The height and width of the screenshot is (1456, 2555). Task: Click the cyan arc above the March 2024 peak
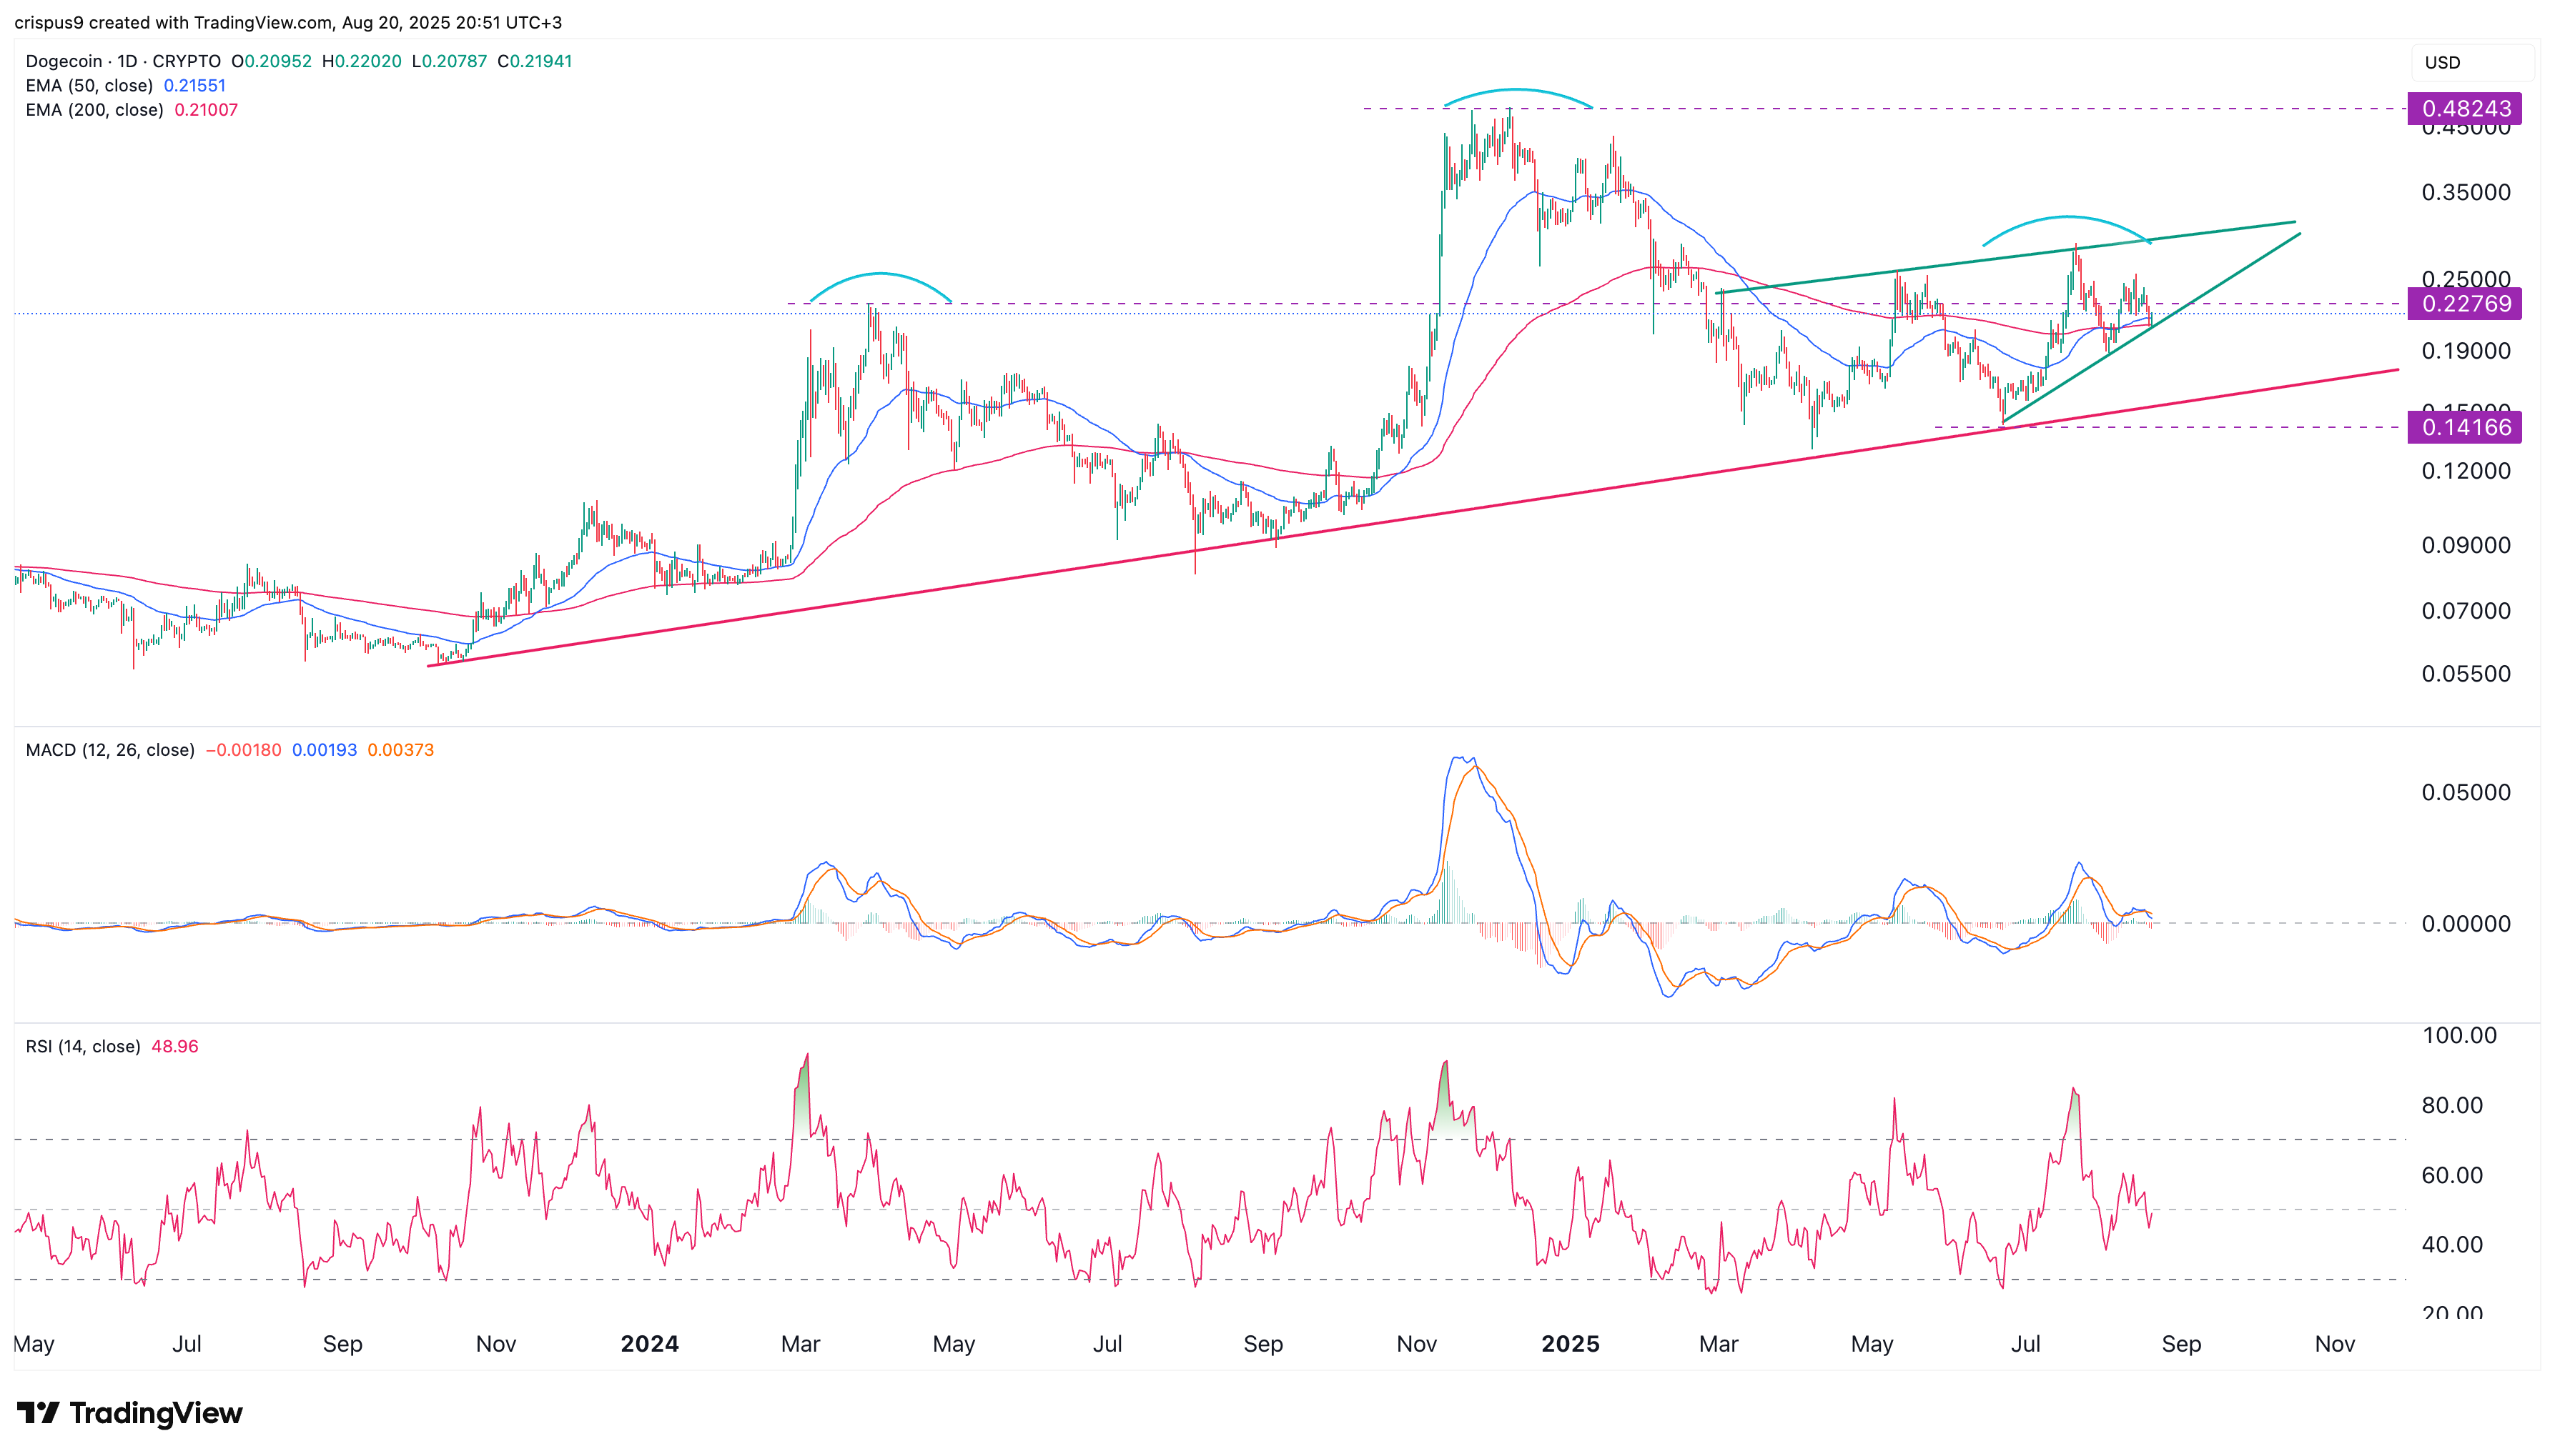pyautogui.click(x=879, y=274)
